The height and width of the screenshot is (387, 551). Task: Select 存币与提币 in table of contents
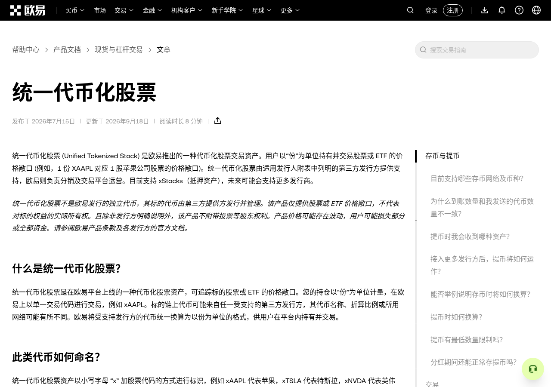coord(443,156)
